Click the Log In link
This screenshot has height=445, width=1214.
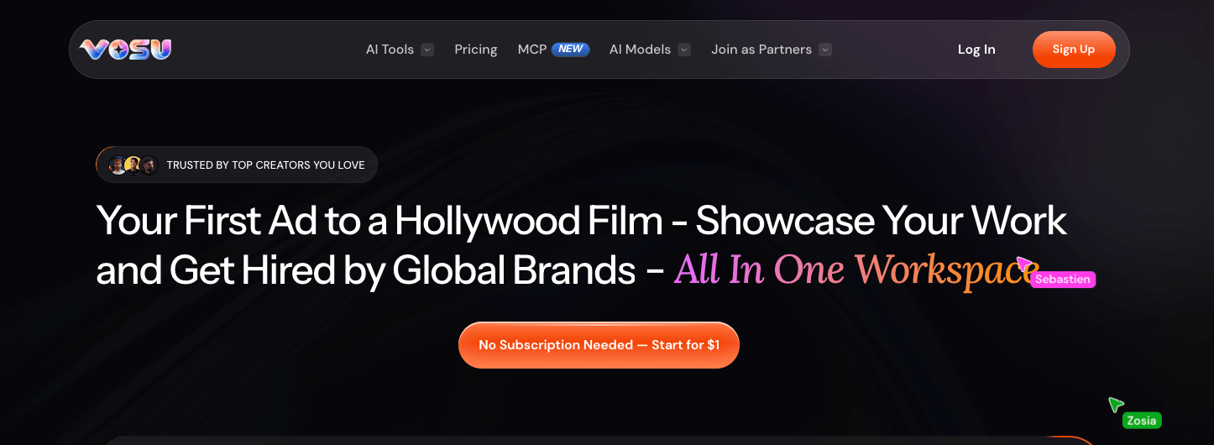tap(976, 50)
